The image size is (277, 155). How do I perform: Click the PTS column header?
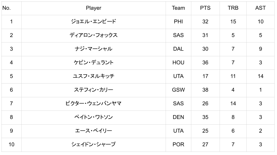tap(205, 8)
